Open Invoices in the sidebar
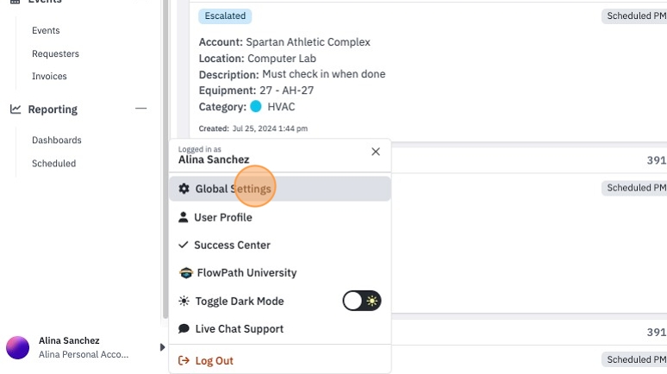Viewport: 667px width, 374px height. pos(49,76)
